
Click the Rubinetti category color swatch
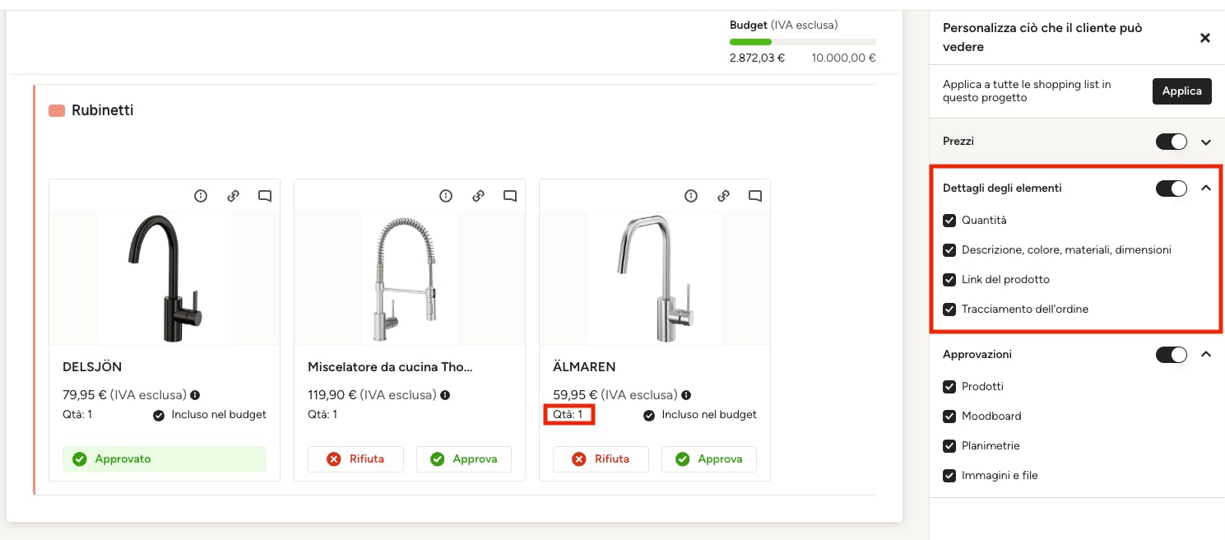coord(57,110)
